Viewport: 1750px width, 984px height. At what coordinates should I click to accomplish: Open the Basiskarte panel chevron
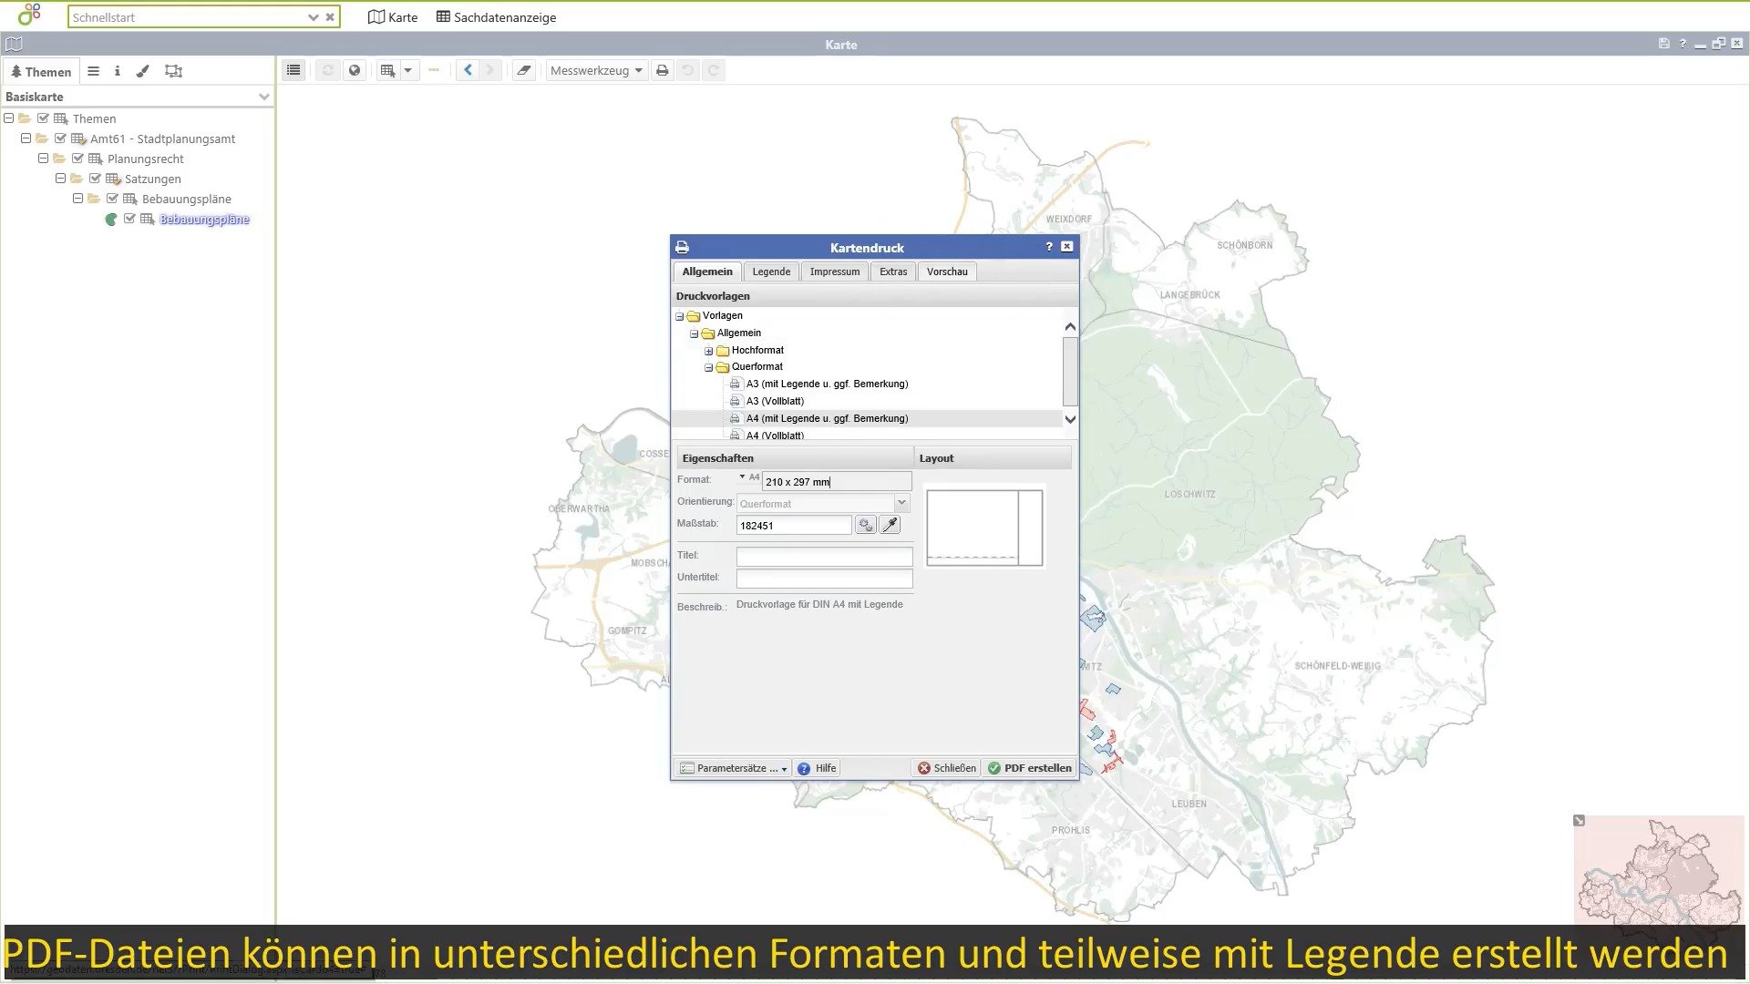[x=263, y=97]
